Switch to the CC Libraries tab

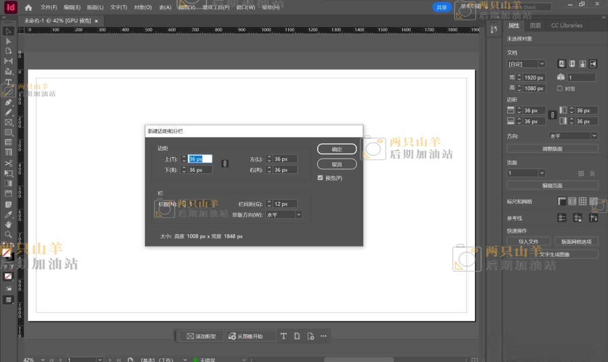pos(566,25)
